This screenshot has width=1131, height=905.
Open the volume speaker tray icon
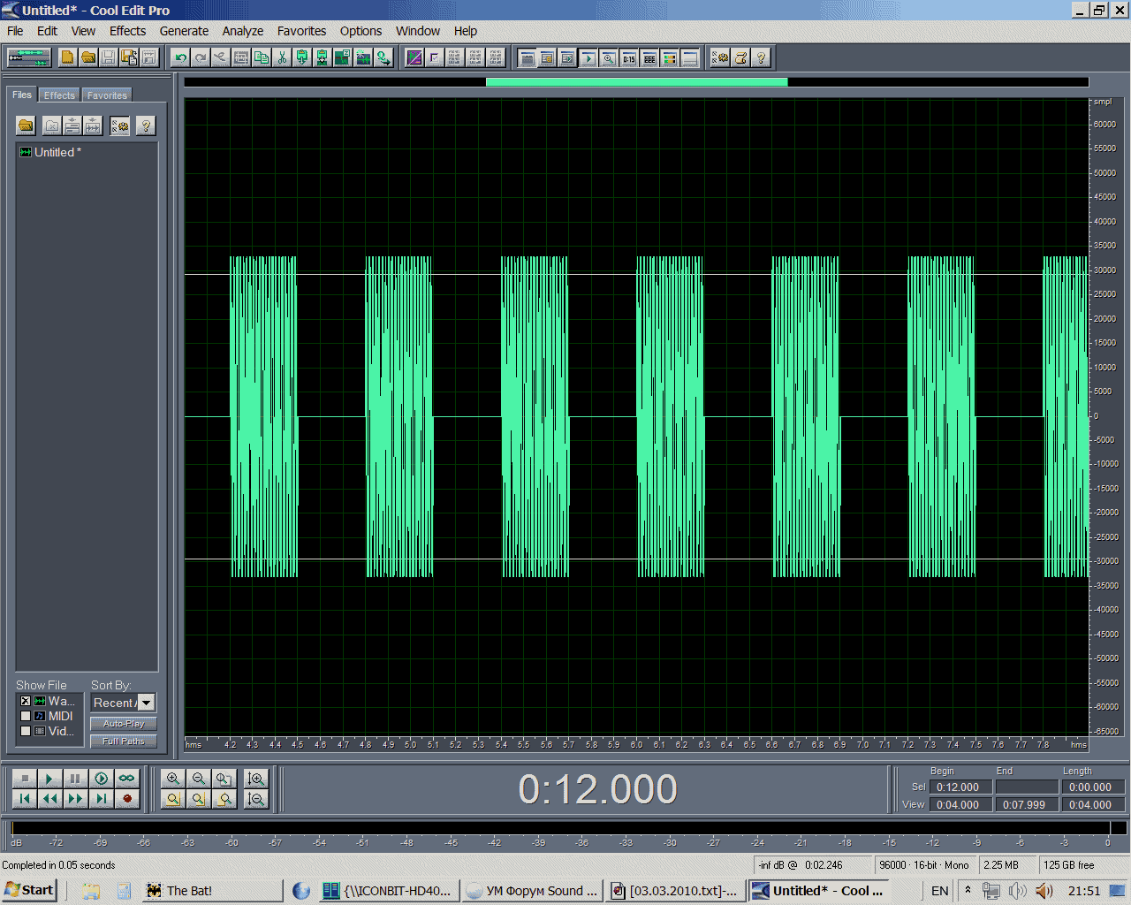(x=1044, y=891)
